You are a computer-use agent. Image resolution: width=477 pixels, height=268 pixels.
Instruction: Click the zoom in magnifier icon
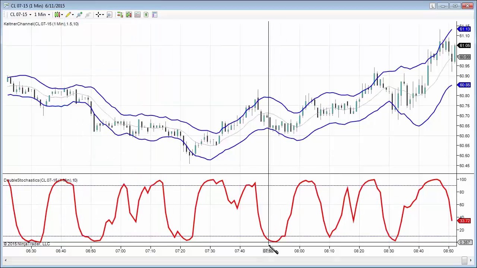(79, 15)
